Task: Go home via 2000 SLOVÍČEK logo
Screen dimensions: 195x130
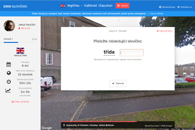Action: coord(15,6)
